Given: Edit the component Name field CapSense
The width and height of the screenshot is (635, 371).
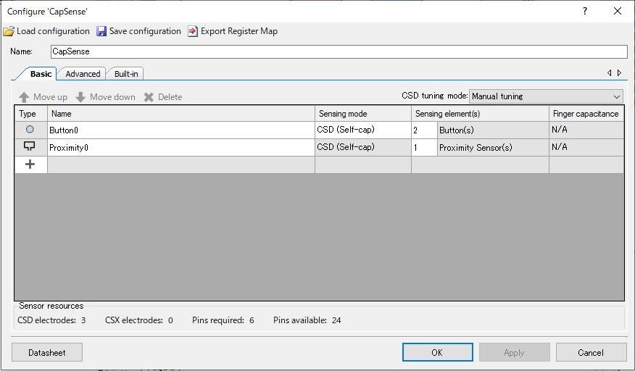Looking at the screenshot, I should click(339, 51).
